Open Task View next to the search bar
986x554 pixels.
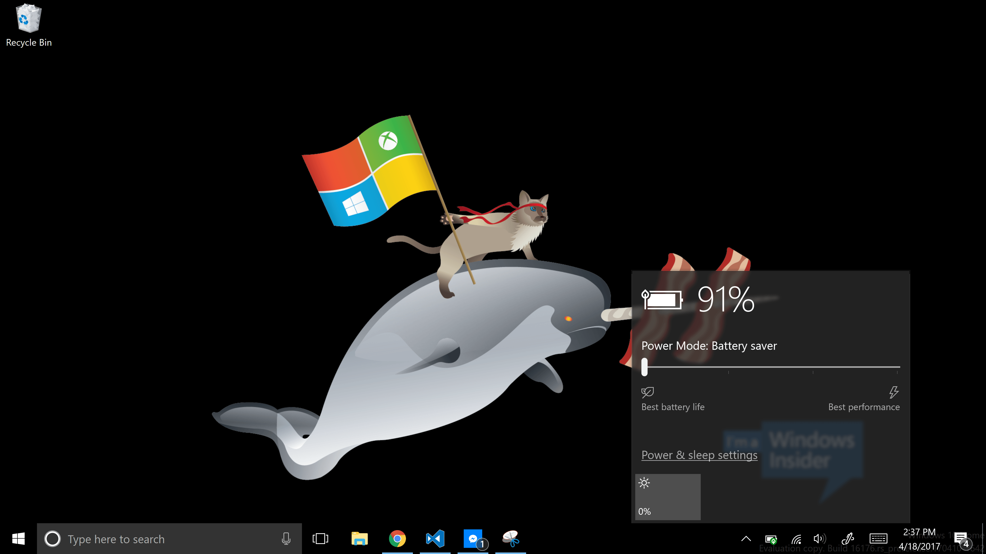click(x=320, y=539)
